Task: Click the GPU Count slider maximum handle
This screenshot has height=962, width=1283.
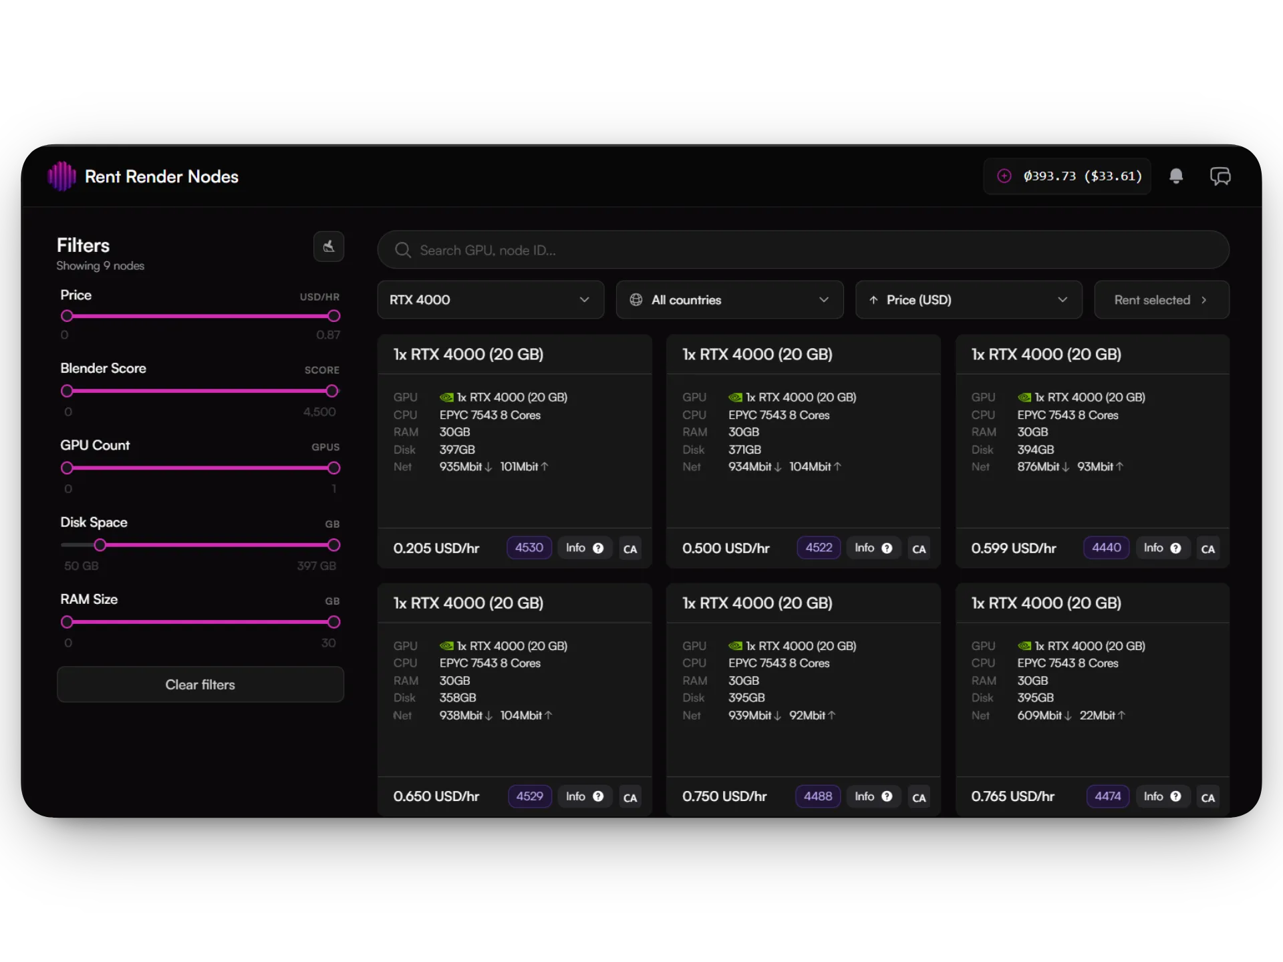Action: click(334, 468)
